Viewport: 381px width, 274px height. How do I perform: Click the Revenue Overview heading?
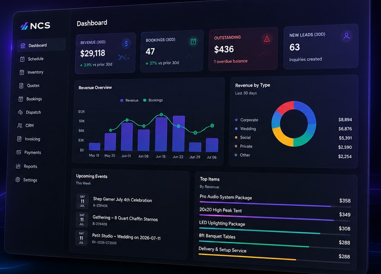pos(95,87)
